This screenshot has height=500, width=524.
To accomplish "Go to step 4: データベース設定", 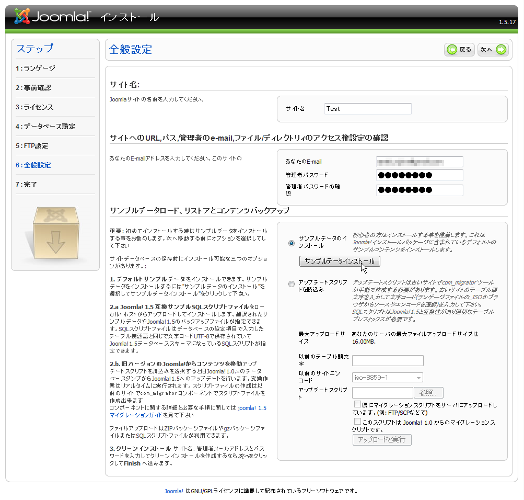I will (x=45, y=127).
